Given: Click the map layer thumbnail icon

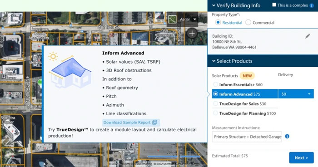Looking at the screenshot, I should [x=172, y=19].
